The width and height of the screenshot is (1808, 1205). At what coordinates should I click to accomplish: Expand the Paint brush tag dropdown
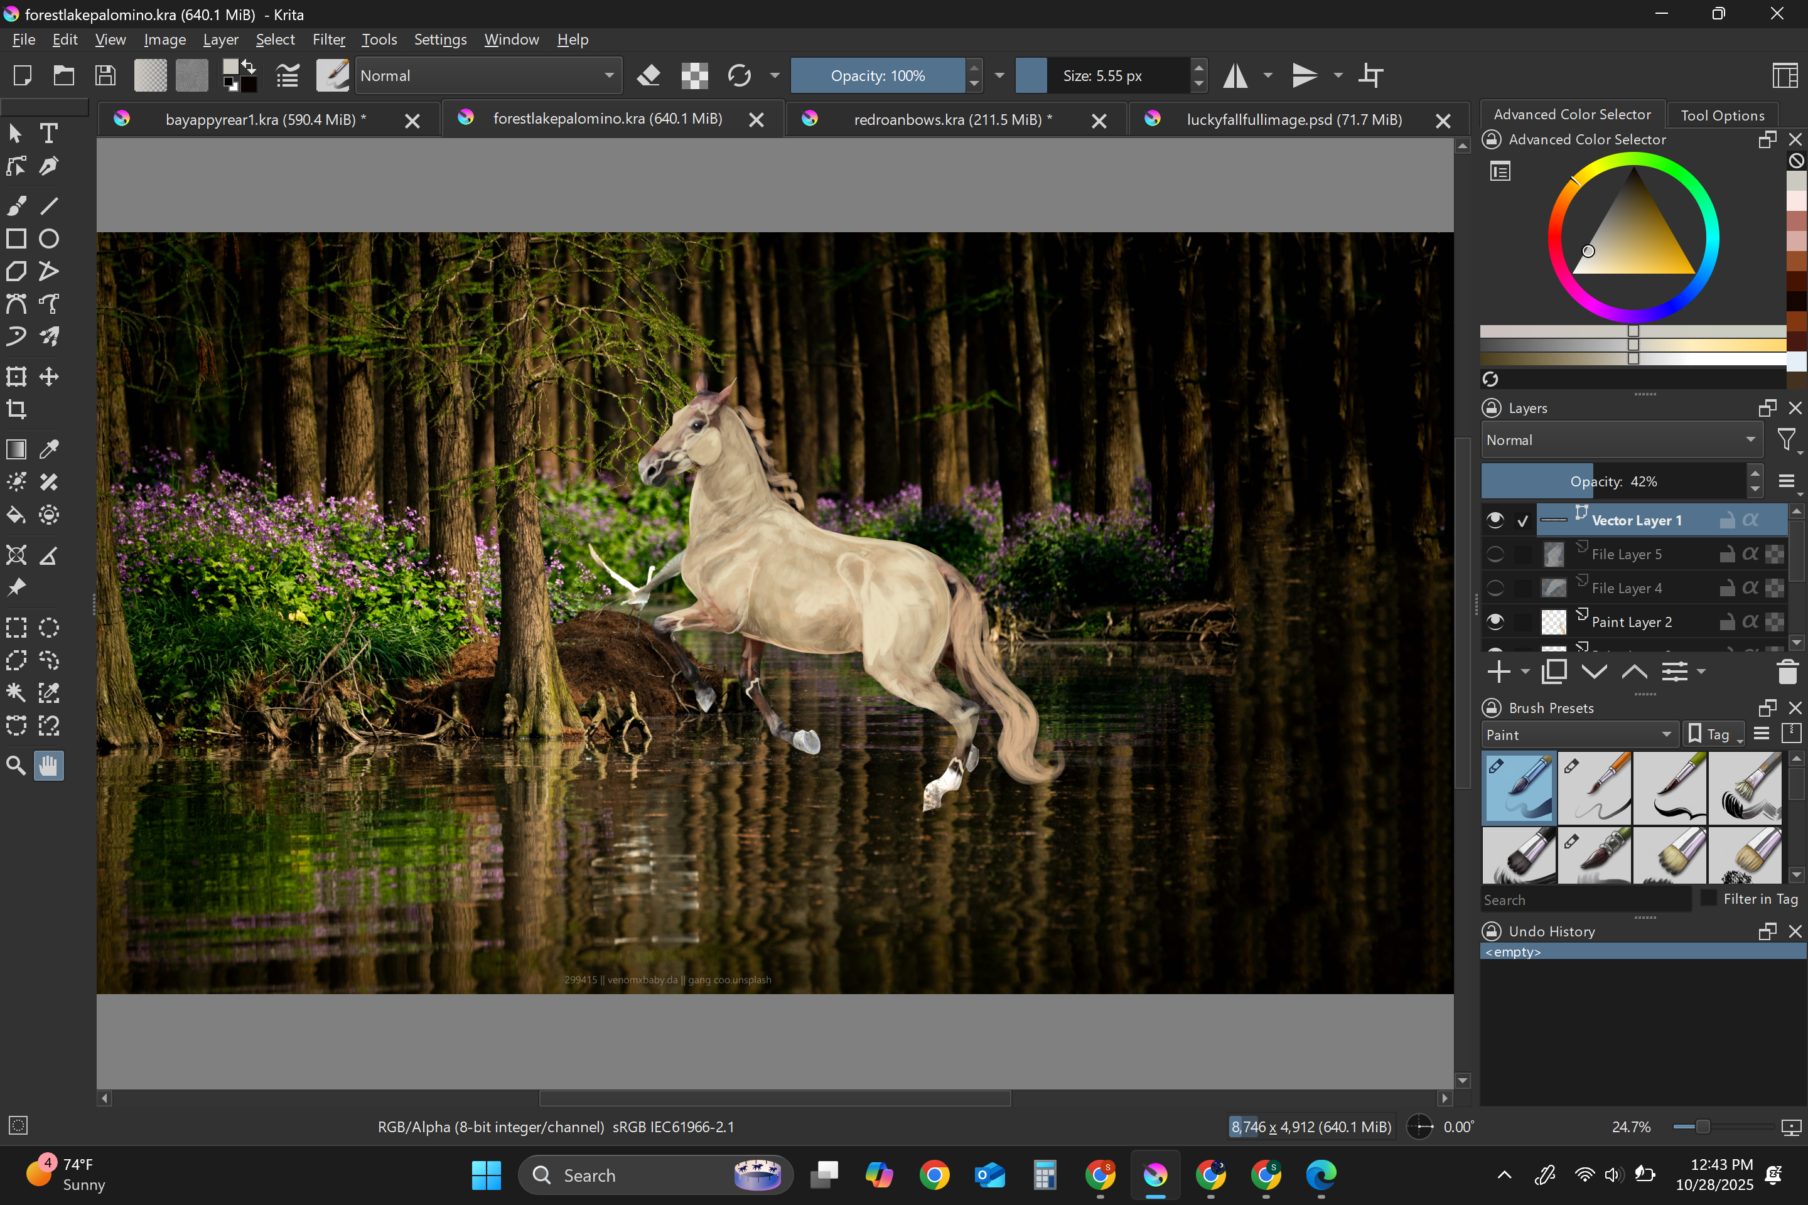pyautogui.click(x=1578, y=735)
